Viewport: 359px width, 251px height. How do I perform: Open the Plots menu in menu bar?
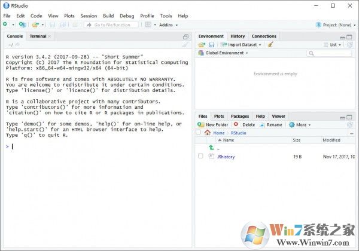tap(69, 16)
